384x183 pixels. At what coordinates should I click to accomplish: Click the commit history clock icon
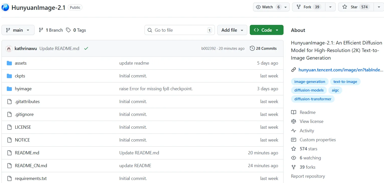point(252,49)
